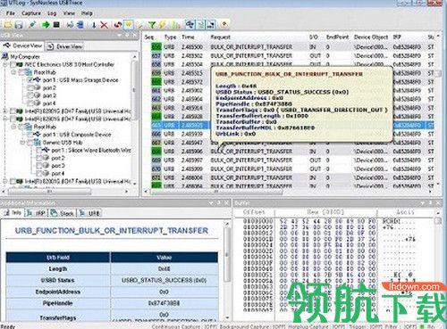The image size is (447, 329).
Task: Click the probe pen toolbar icon
Action: click(32, 25)
